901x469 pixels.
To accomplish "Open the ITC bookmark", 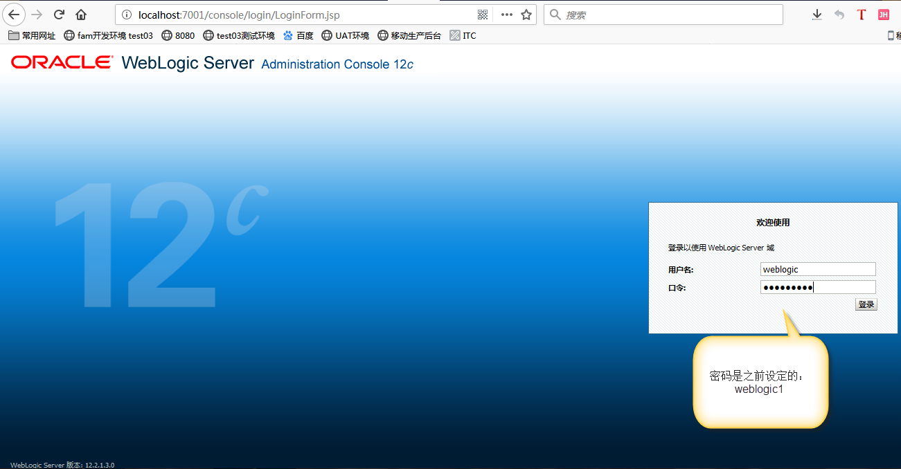I will pyautogui.click(x=463, y=35).
